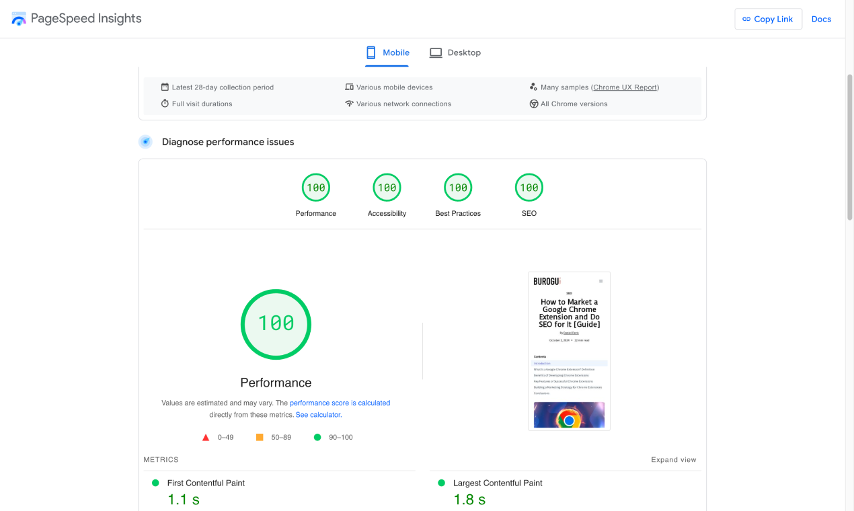Click the First Contentful Paint label
The image size is (854, 511).
(x=206, y=483)
